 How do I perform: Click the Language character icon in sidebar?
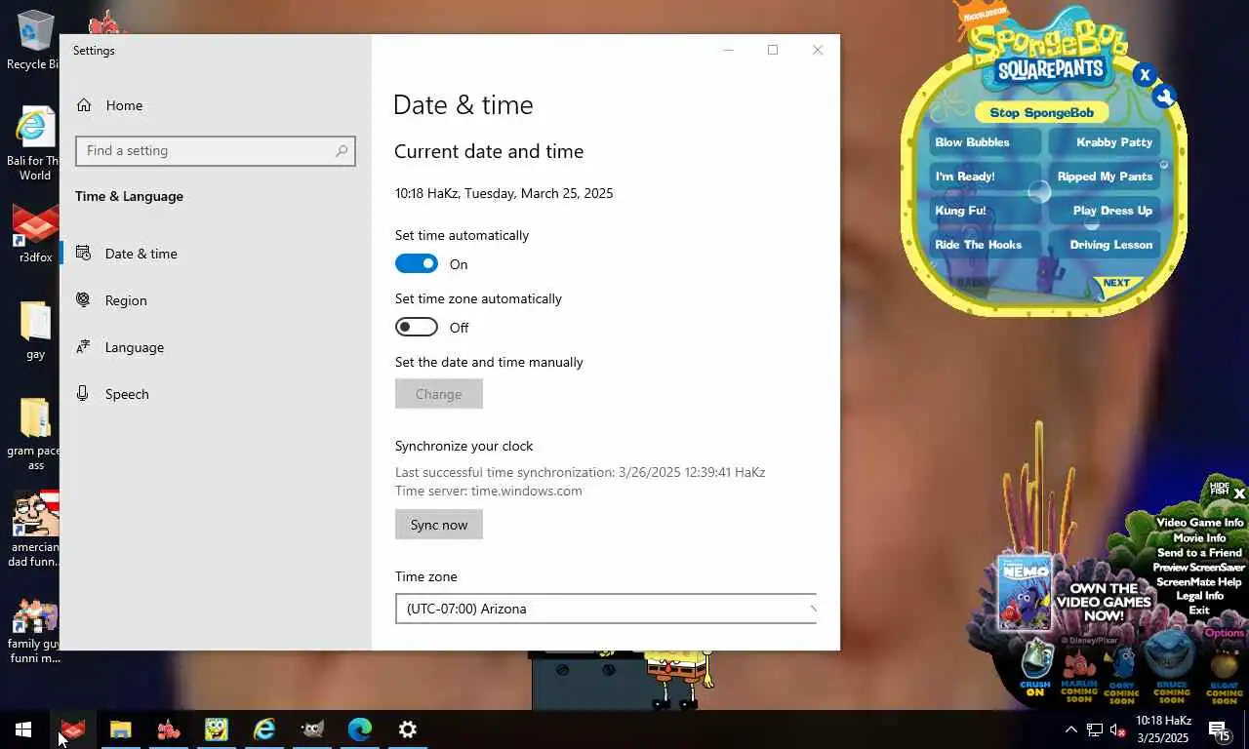click(x=84, y=347)
